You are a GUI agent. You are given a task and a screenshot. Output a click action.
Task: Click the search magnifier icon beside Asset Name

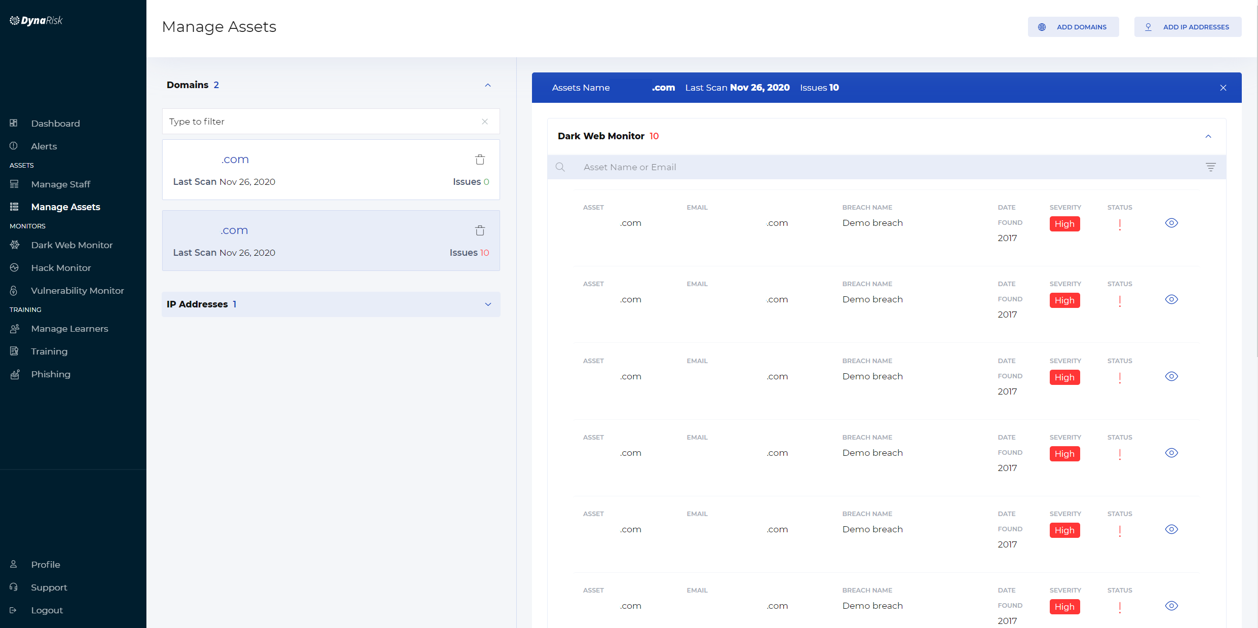coord(560,167)
